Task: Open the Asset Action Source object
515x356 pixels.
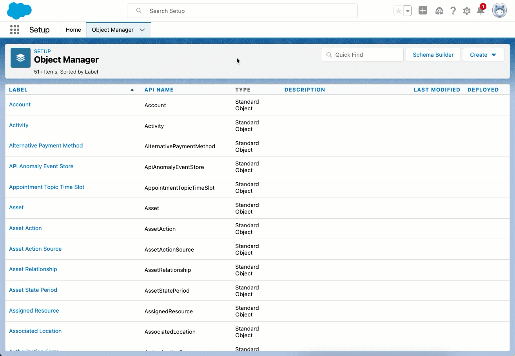Action: [35, 249]
